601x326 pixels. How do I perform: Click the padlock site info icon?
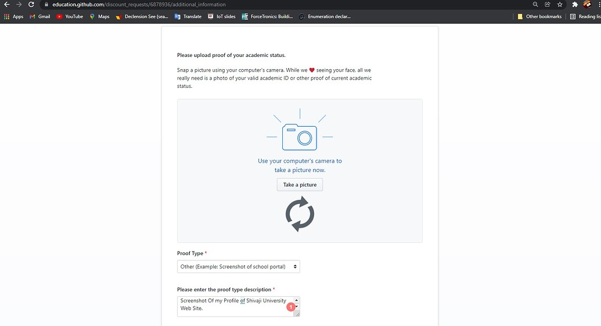pyautogui.click(x=46, y=5)
